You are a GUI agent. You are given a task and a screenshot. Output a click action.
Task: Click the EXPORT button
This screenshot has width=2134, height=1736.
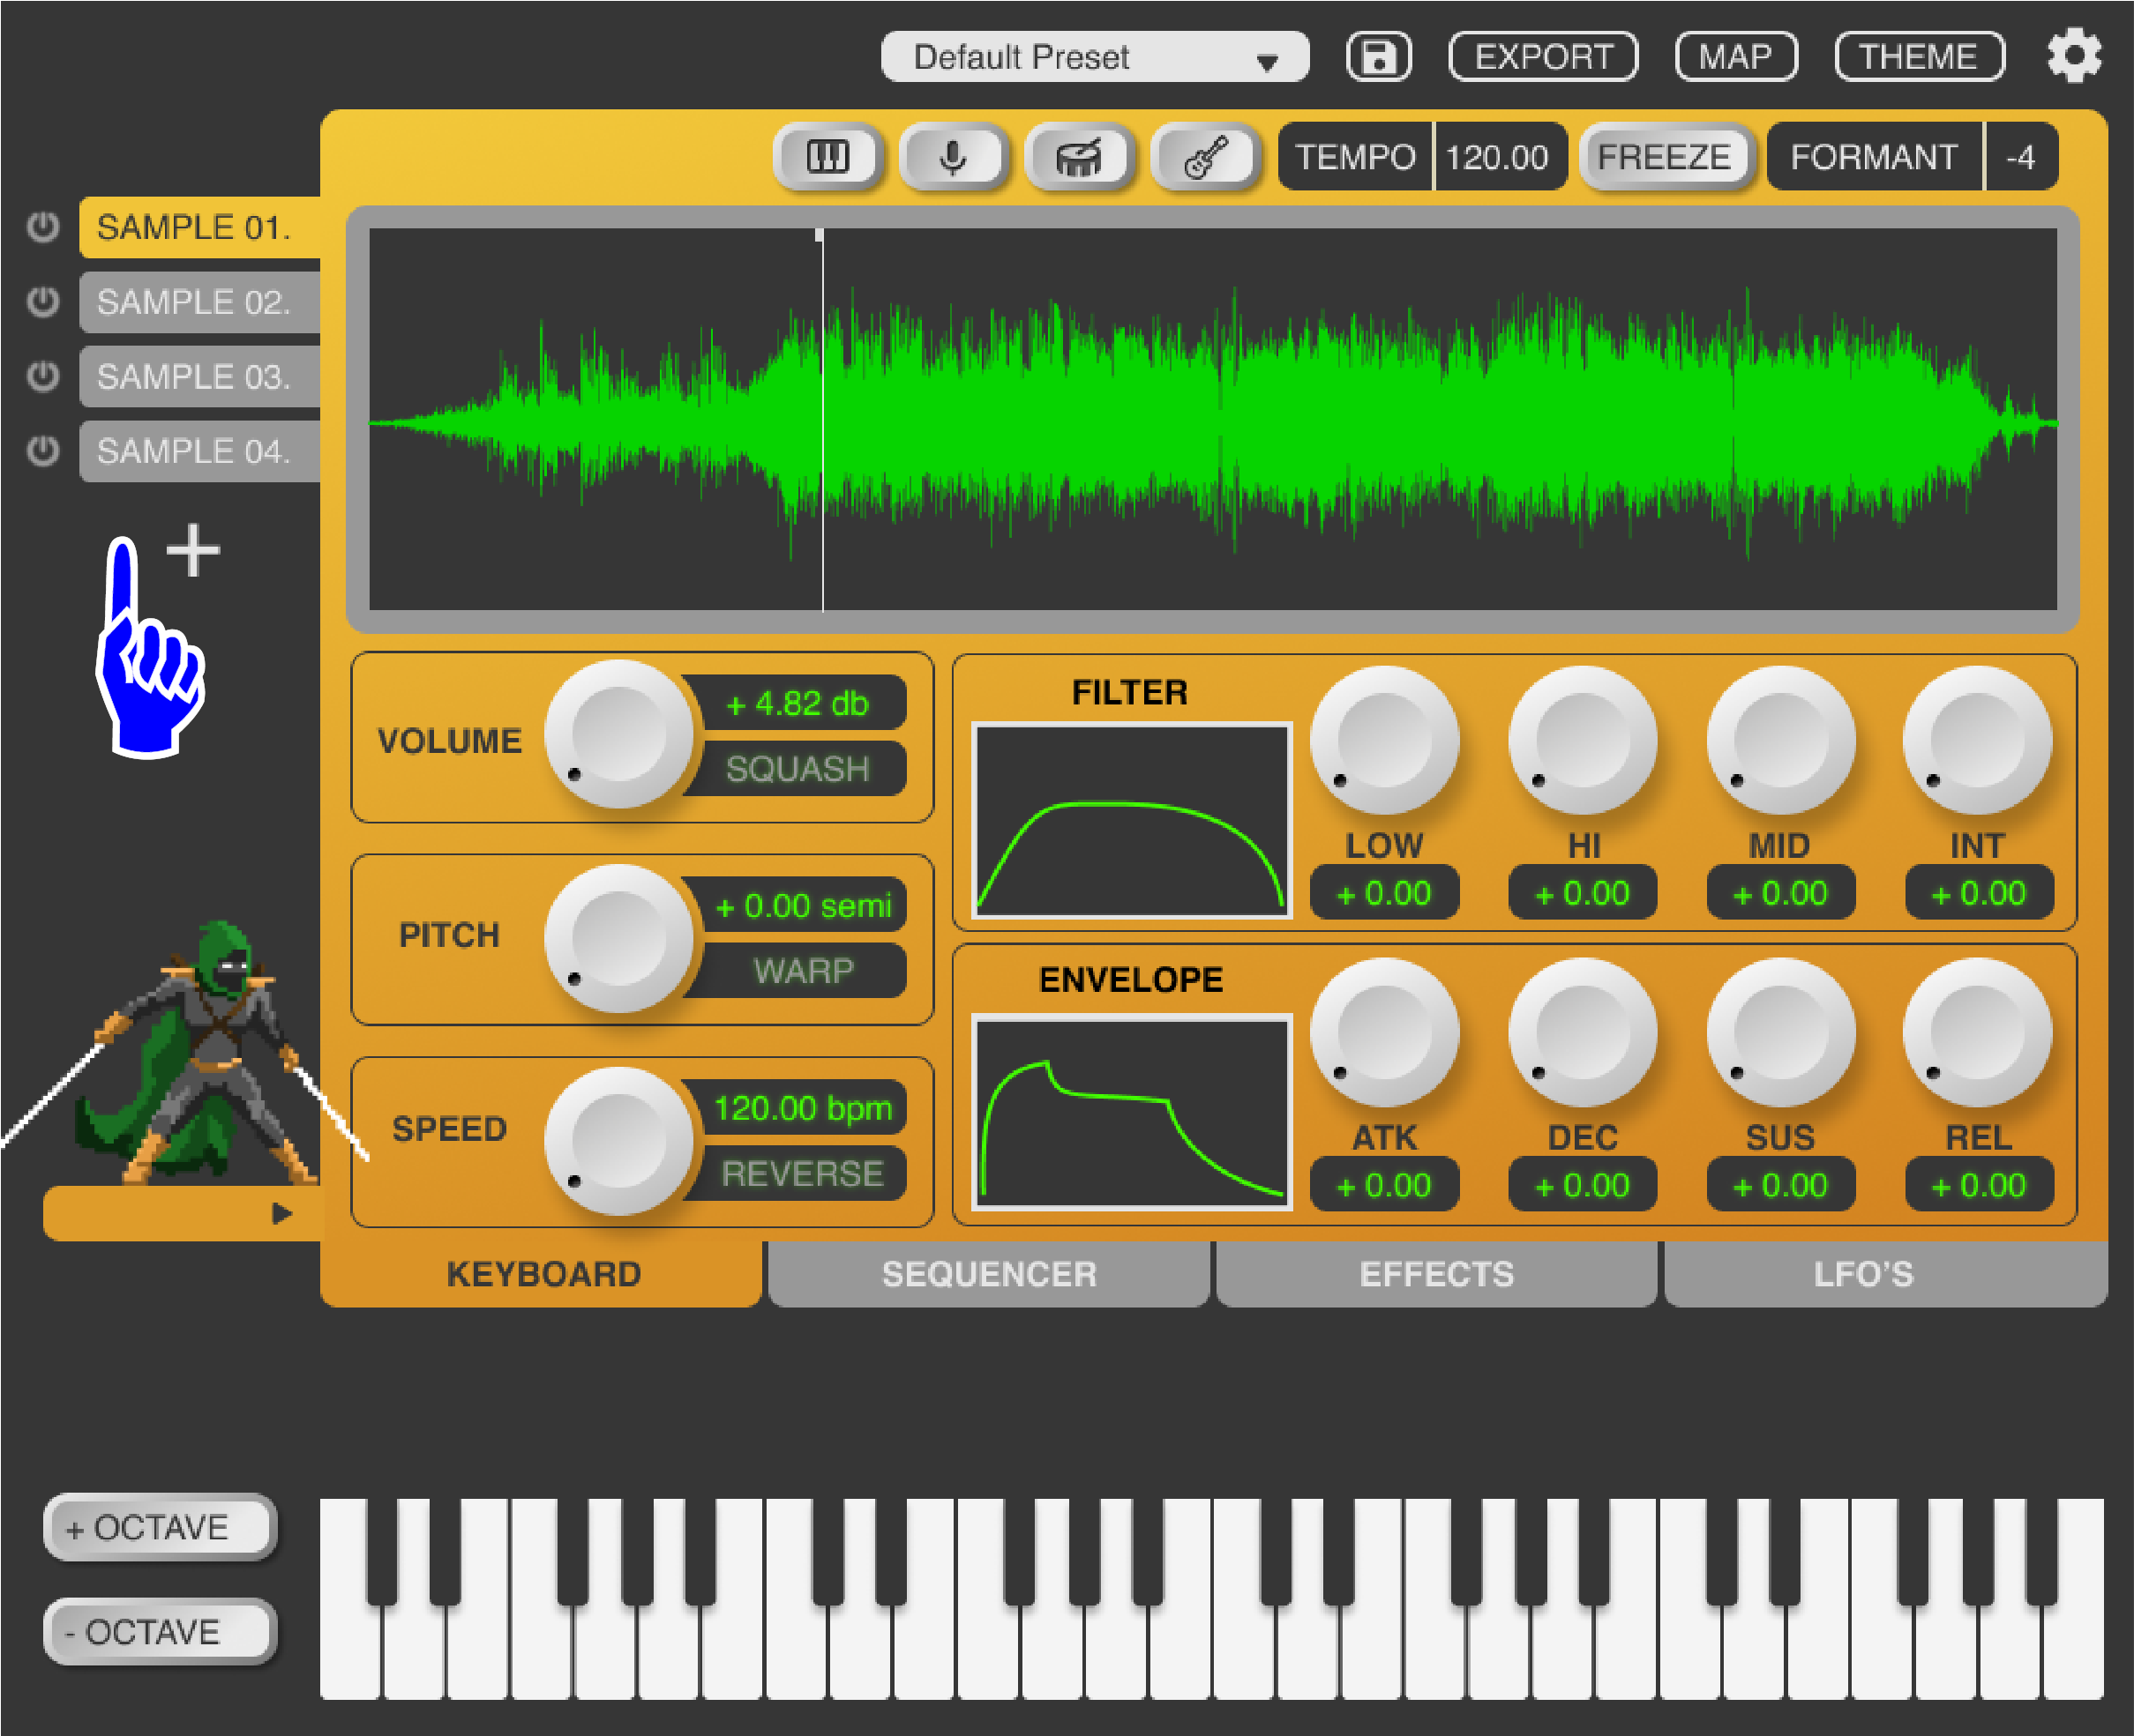(1542, 56)
